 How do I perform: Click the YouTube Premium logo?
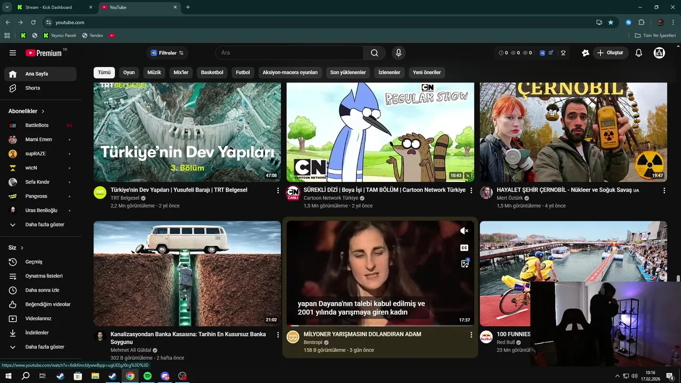click(x=45, y=53)
